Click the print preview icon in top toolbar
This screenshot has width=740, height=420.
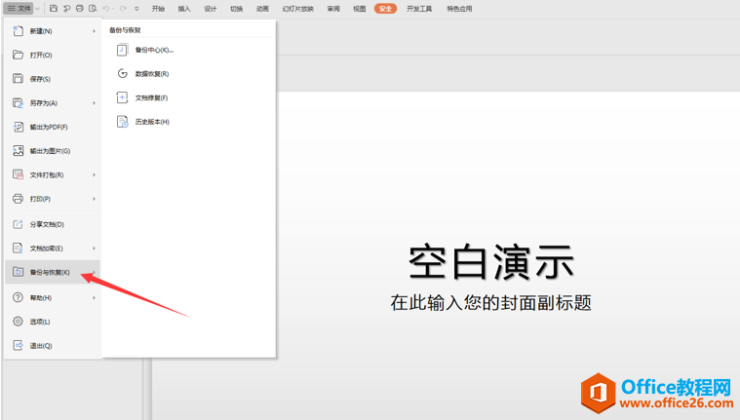click(93, 9)
